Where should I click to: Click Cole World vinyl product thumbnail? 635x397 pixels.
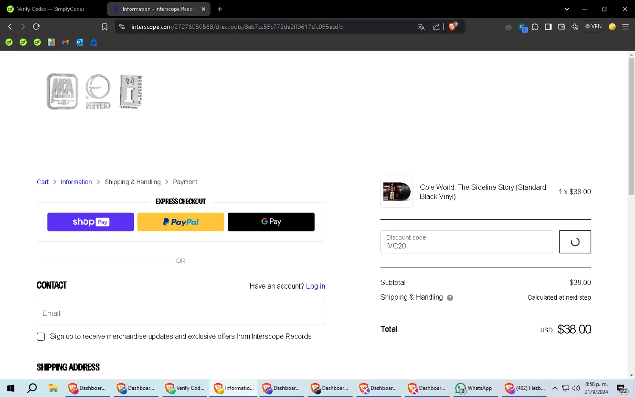(397, 192)
